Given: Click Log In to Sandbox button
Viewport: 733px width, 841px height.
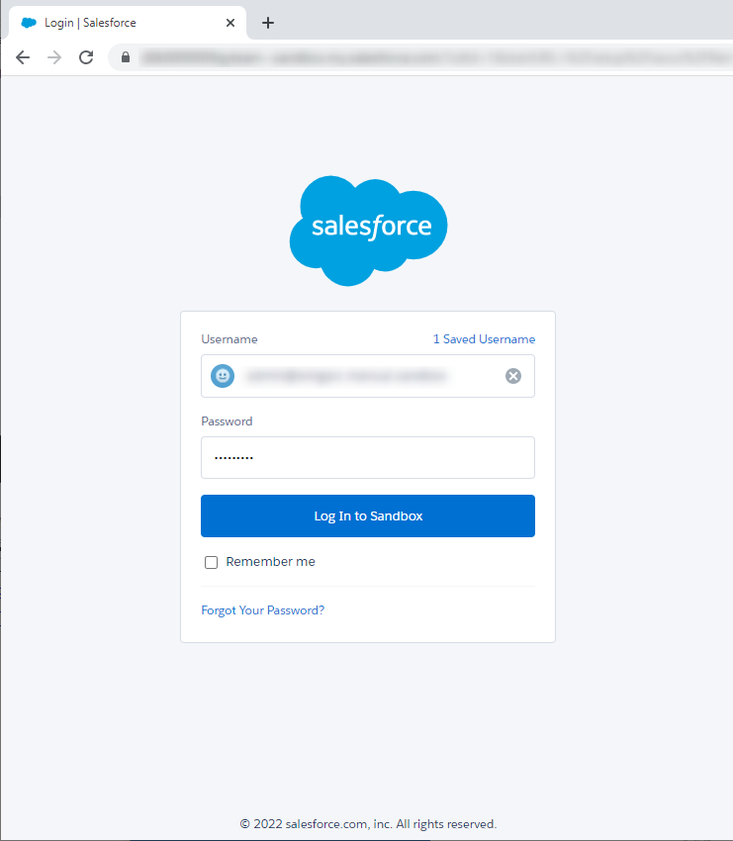Looking at the screenshot, I should (368, 515).
